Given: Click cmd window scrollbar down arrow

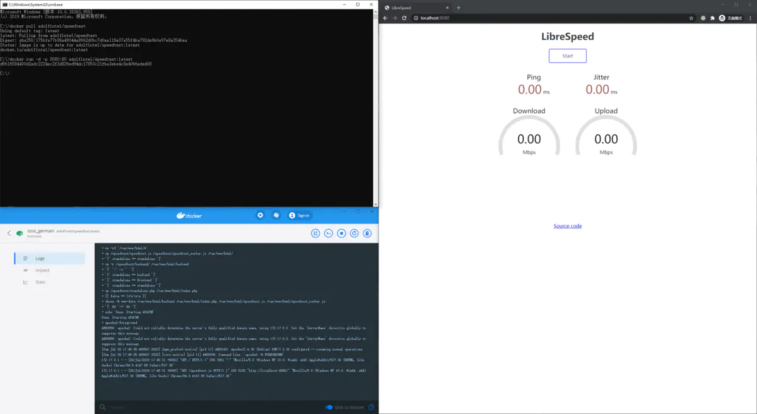Looking at the screenshot, I should coord(375,204).
